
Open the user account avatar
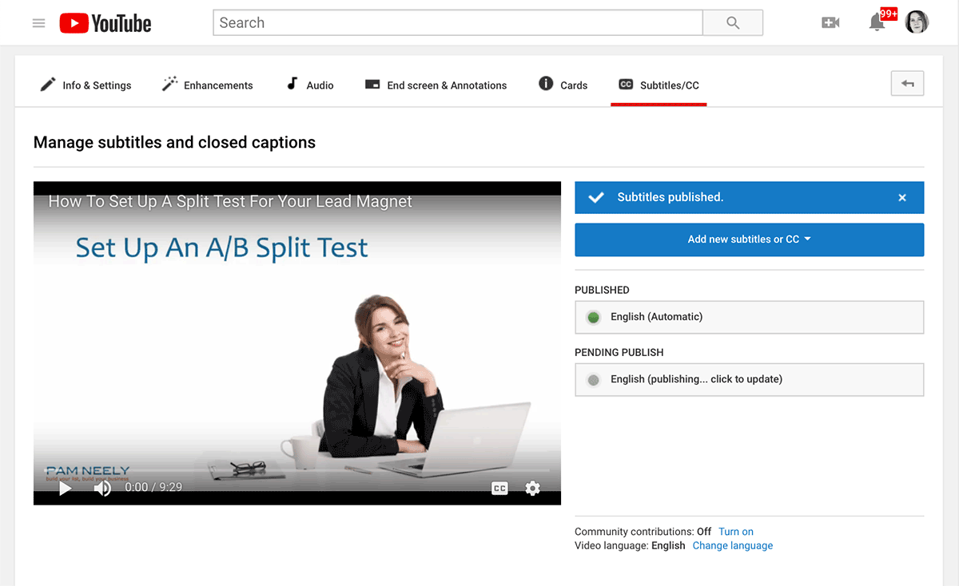[x=917, y=22]
